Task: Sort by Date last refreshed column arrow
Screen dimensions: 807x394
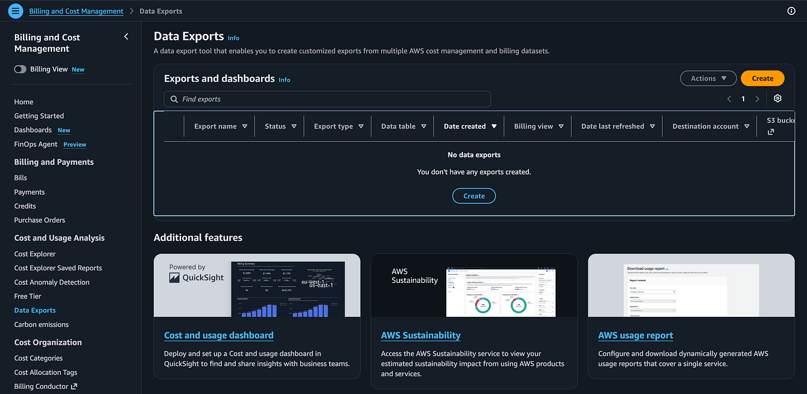Action: pyautogui.click(x=653, y=126)
